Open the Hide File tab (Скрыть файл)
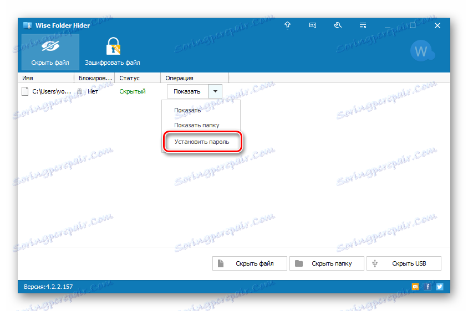Image resolution: width=468 pixels, height=311 pixels. click(x=50, y=52)
